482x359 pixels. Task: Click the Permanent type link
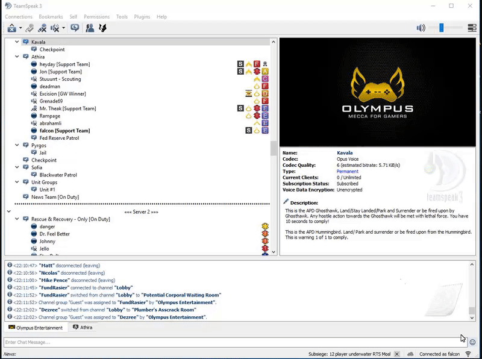coord(348,171)
